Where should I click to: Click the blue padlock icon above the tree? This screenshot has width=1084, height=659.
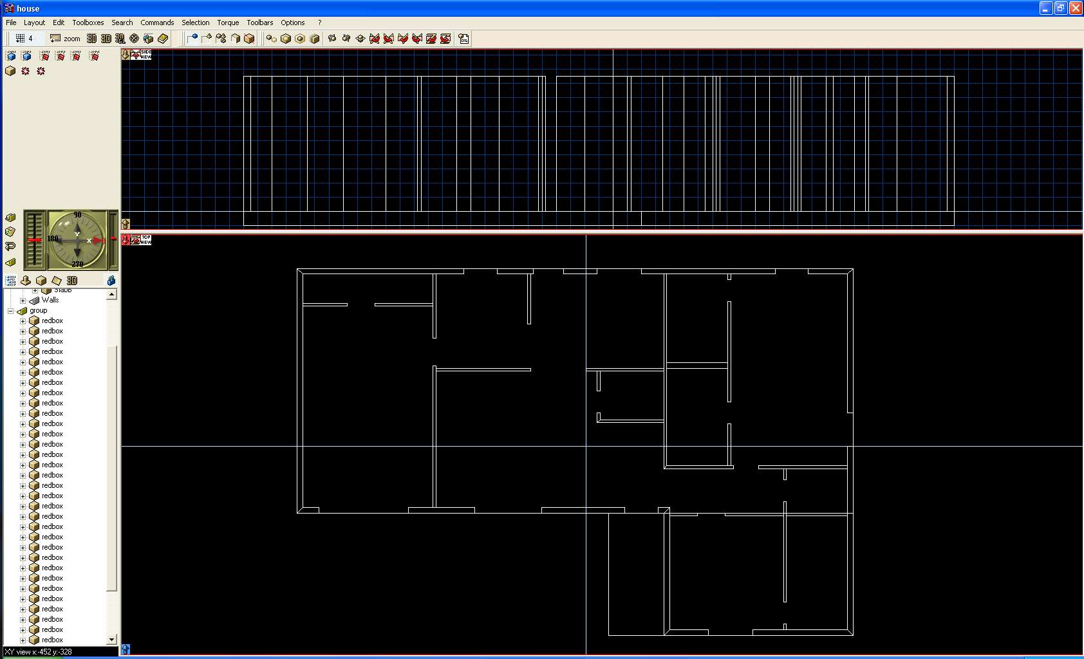click(x=111, y=281)
